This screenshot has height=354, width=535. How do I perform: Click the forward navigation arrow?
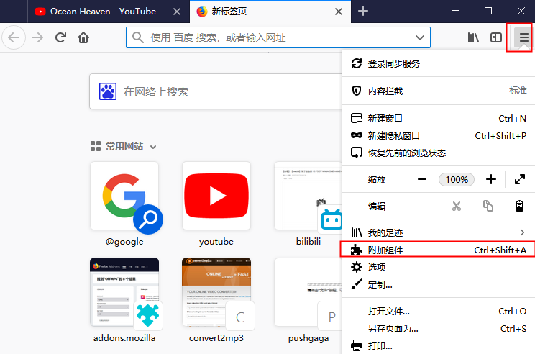pyautogui.click(x=37, y=37)
